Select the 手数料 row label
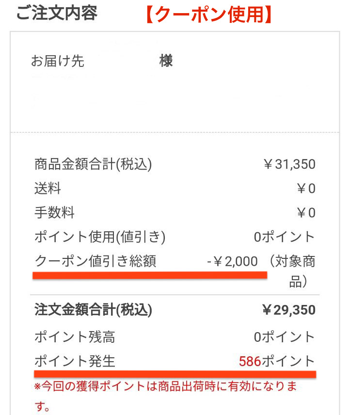Image resolution: width=350 pixels, height=415 pixels. (54, 212)
